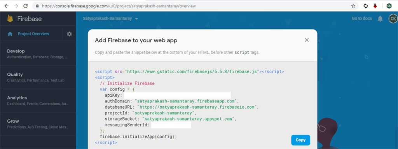Click the 'Initialize Firebase' comment line

click(127, 83)
